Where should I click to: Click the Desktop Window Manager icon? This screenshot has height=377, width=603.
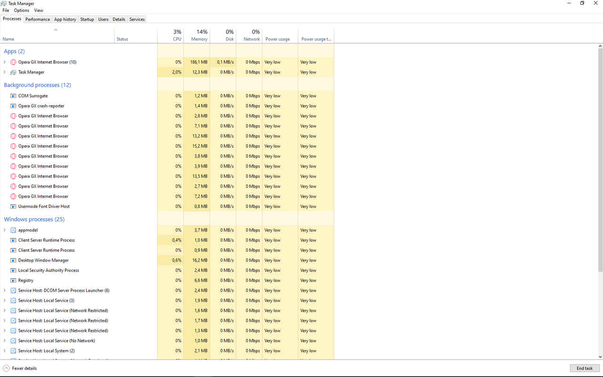[13, 260]
